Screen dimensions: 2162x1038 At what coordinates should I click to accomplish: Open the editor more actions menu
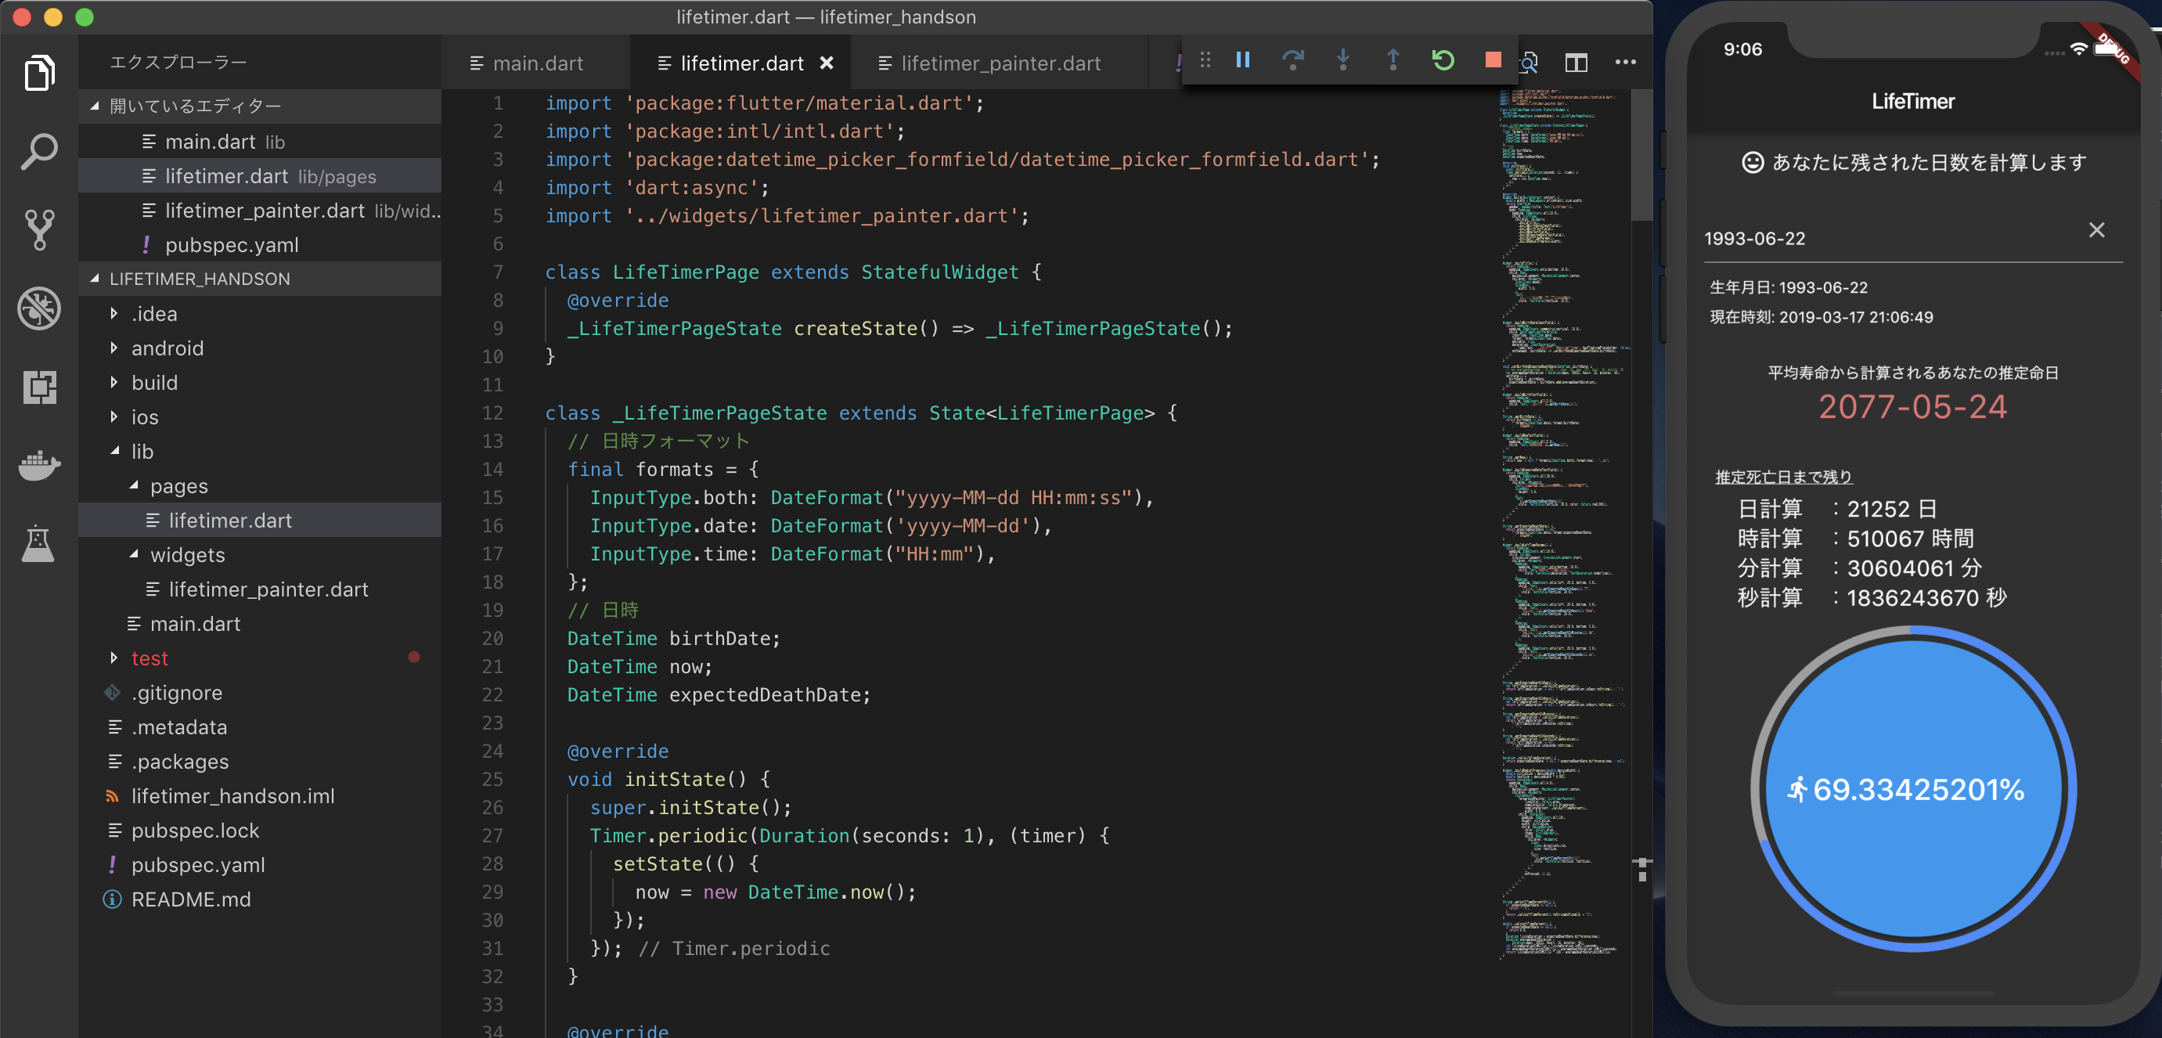tap(1625, 62)
